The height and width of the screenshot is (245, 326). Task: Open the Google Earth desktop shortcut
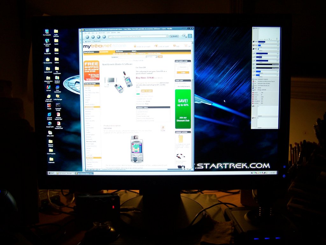(50, 125)
